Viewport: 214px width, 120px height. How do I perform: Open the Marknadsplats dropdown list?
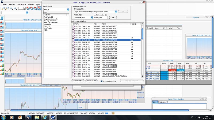(x=116, y=11)
